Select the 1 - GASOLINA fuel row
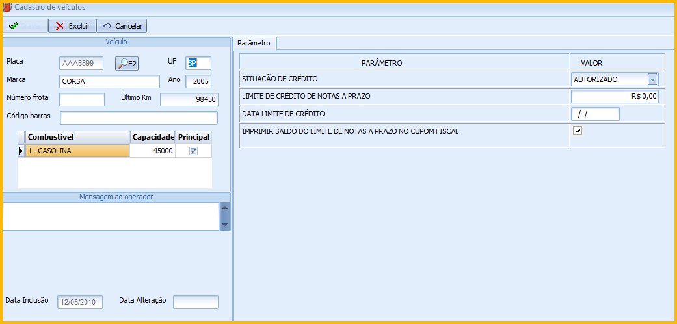The image size is (677, 324). (77, 151)
